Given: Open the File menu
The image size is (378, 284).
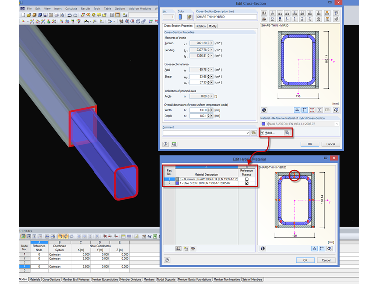Looking at the screenshot, I should [x=29, y=8].
